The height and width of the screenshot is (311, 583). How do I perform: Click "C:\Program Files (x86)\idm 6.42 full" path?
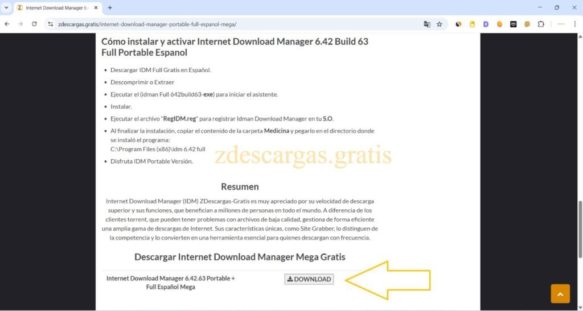coord(158,149)
